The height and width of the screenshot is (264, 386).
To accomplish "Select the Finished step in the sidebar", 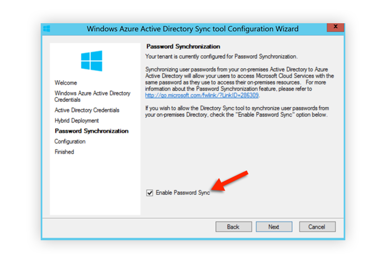I will [65, 152].
